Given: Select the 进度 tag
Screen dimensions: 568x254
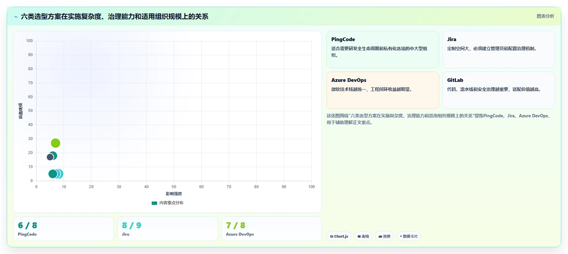Looking at the screenshot, I should (384, 236).
